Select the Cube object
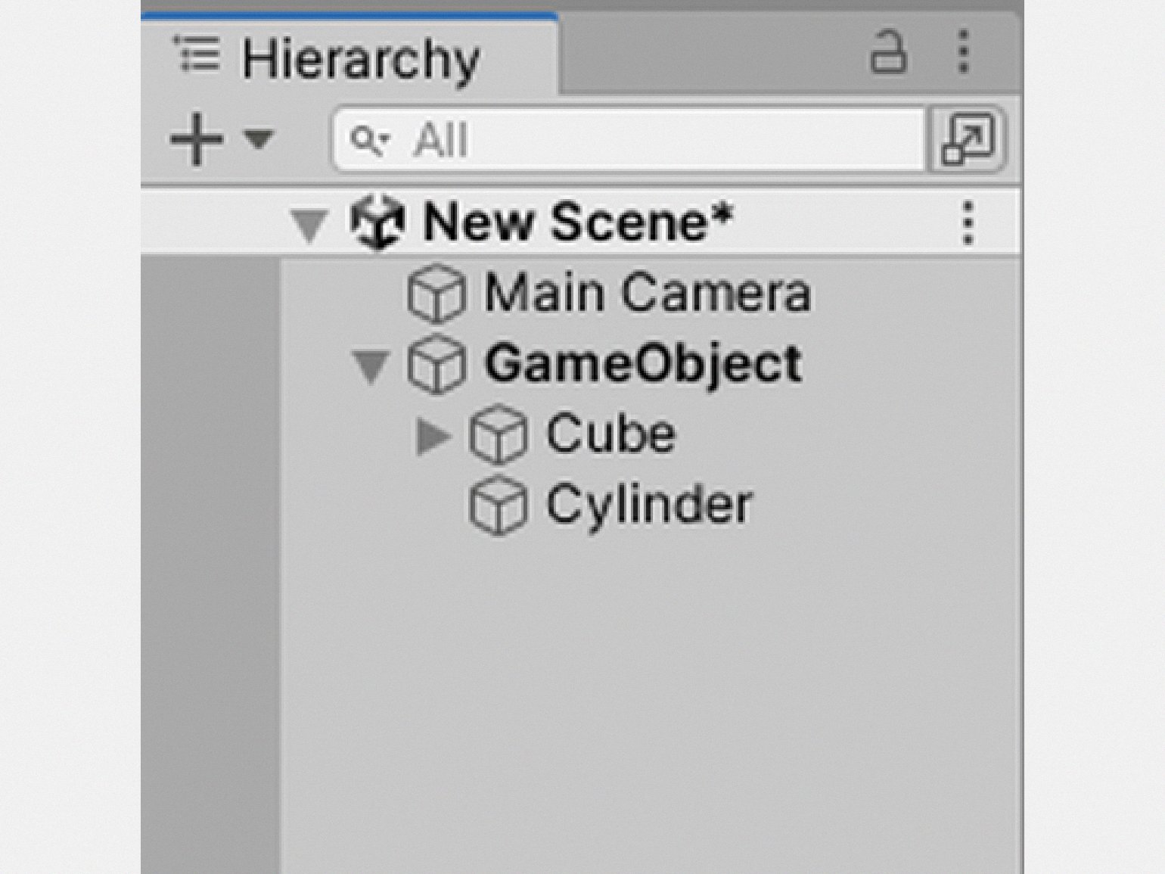The width and height of the screenshot is (1165, 874). 610,435
